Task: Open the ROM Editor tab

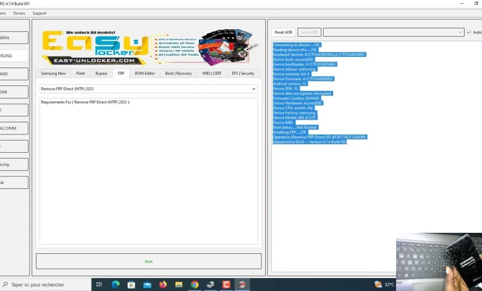Action: (145, 73)
